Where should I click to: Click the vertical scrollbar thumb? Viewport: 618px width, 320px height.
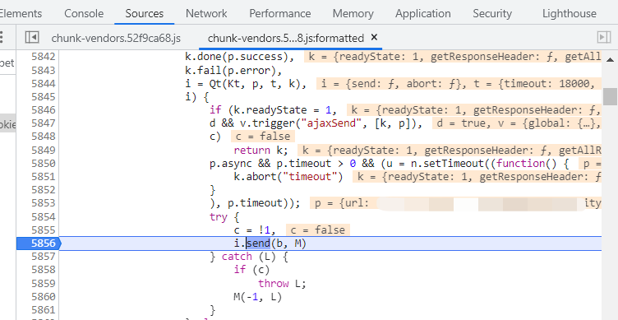click(610, 97)
